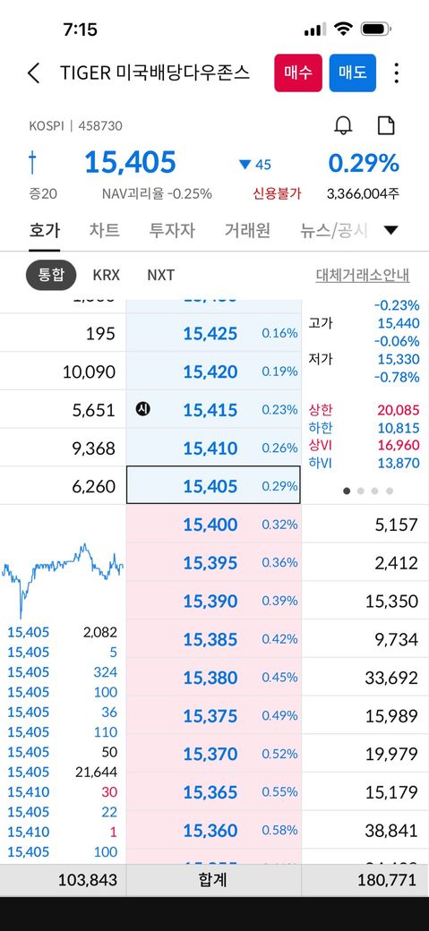Switch exchange filter to KRX
This screenshot has width=429, height=931.
(107, 276)
